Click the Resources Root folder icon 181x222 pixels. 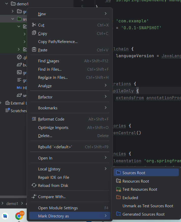[118, 181]
